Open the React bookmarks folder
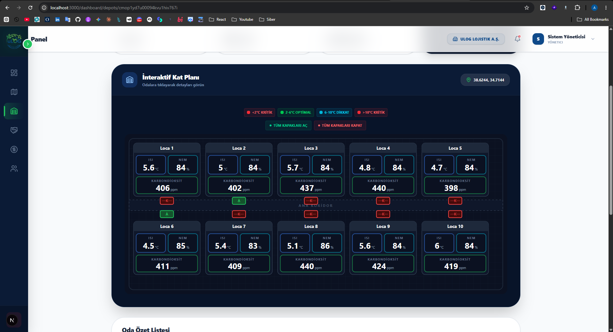 [218, 19]
